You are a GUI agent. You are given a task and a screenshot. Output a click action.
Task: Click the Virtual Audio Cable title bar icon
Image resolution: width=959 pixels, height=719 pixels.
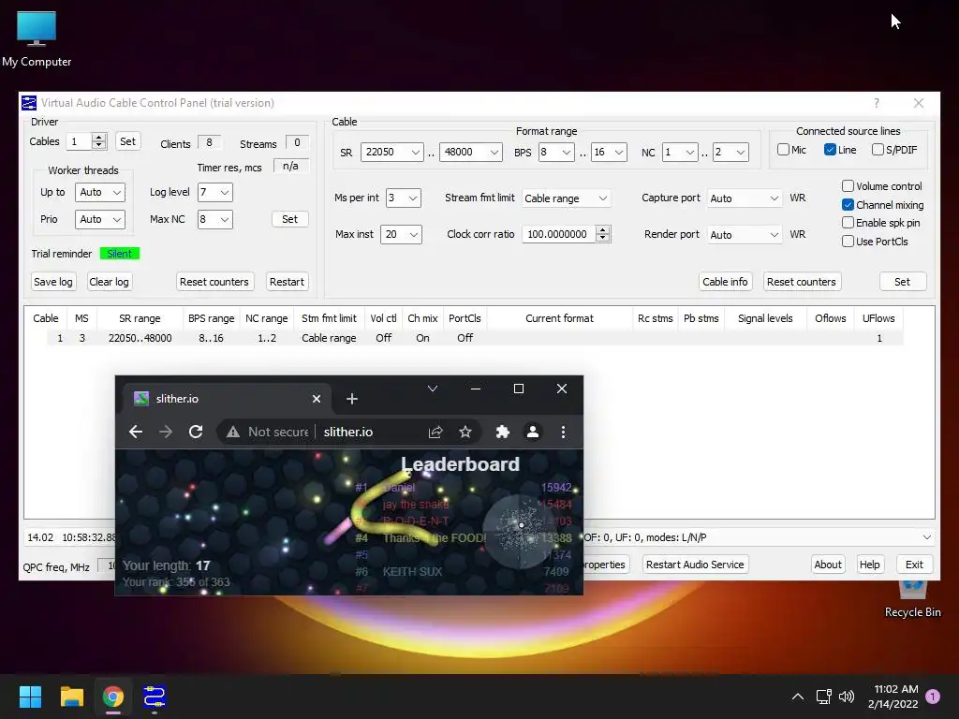point(29,103)
